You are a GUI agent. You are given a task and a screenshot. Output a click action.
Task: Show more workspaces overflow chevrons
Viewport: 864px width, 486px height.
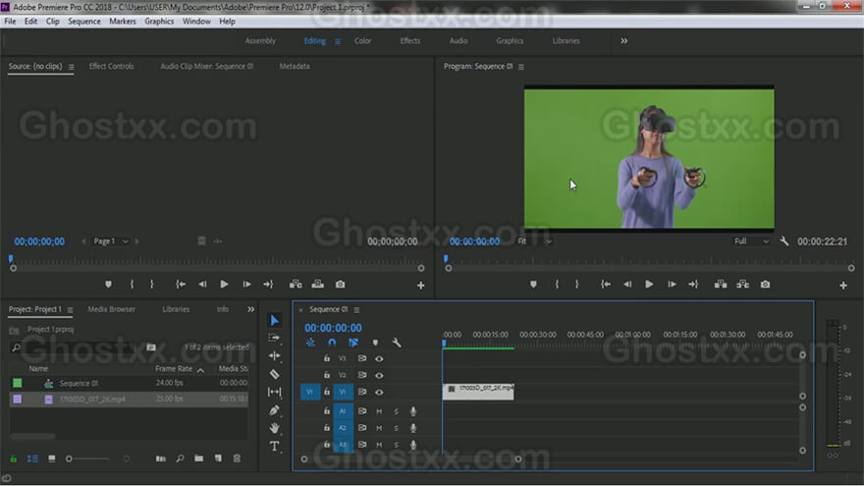[x=623, y=41]
